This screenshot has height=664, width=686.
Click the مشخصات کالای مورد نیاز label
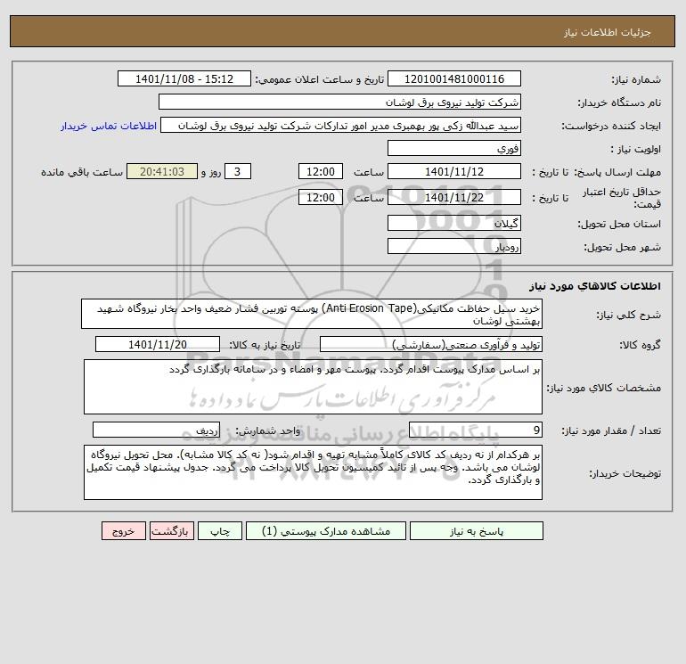(x=604, y=388)
